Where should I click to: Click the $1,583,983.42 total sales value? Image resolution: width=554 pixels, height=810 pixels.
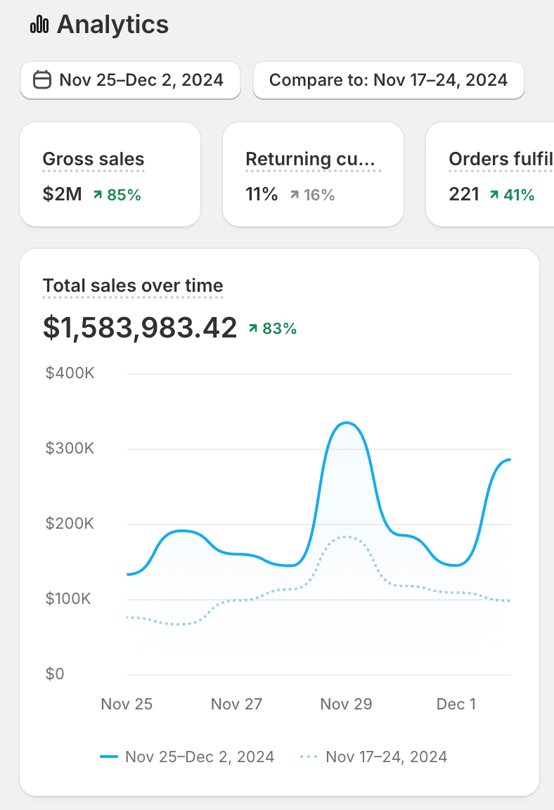pos(140,328)
